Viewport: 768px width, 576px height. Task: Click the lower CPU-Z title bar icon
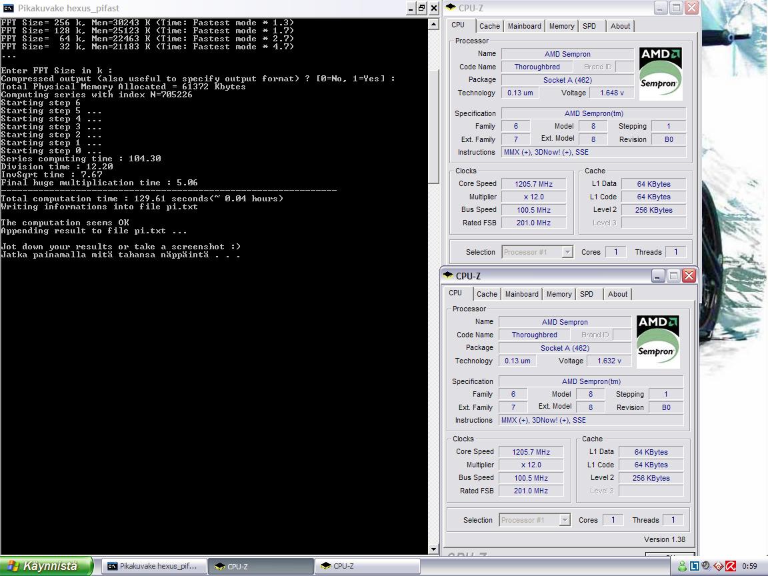click(x=448, y=275)
